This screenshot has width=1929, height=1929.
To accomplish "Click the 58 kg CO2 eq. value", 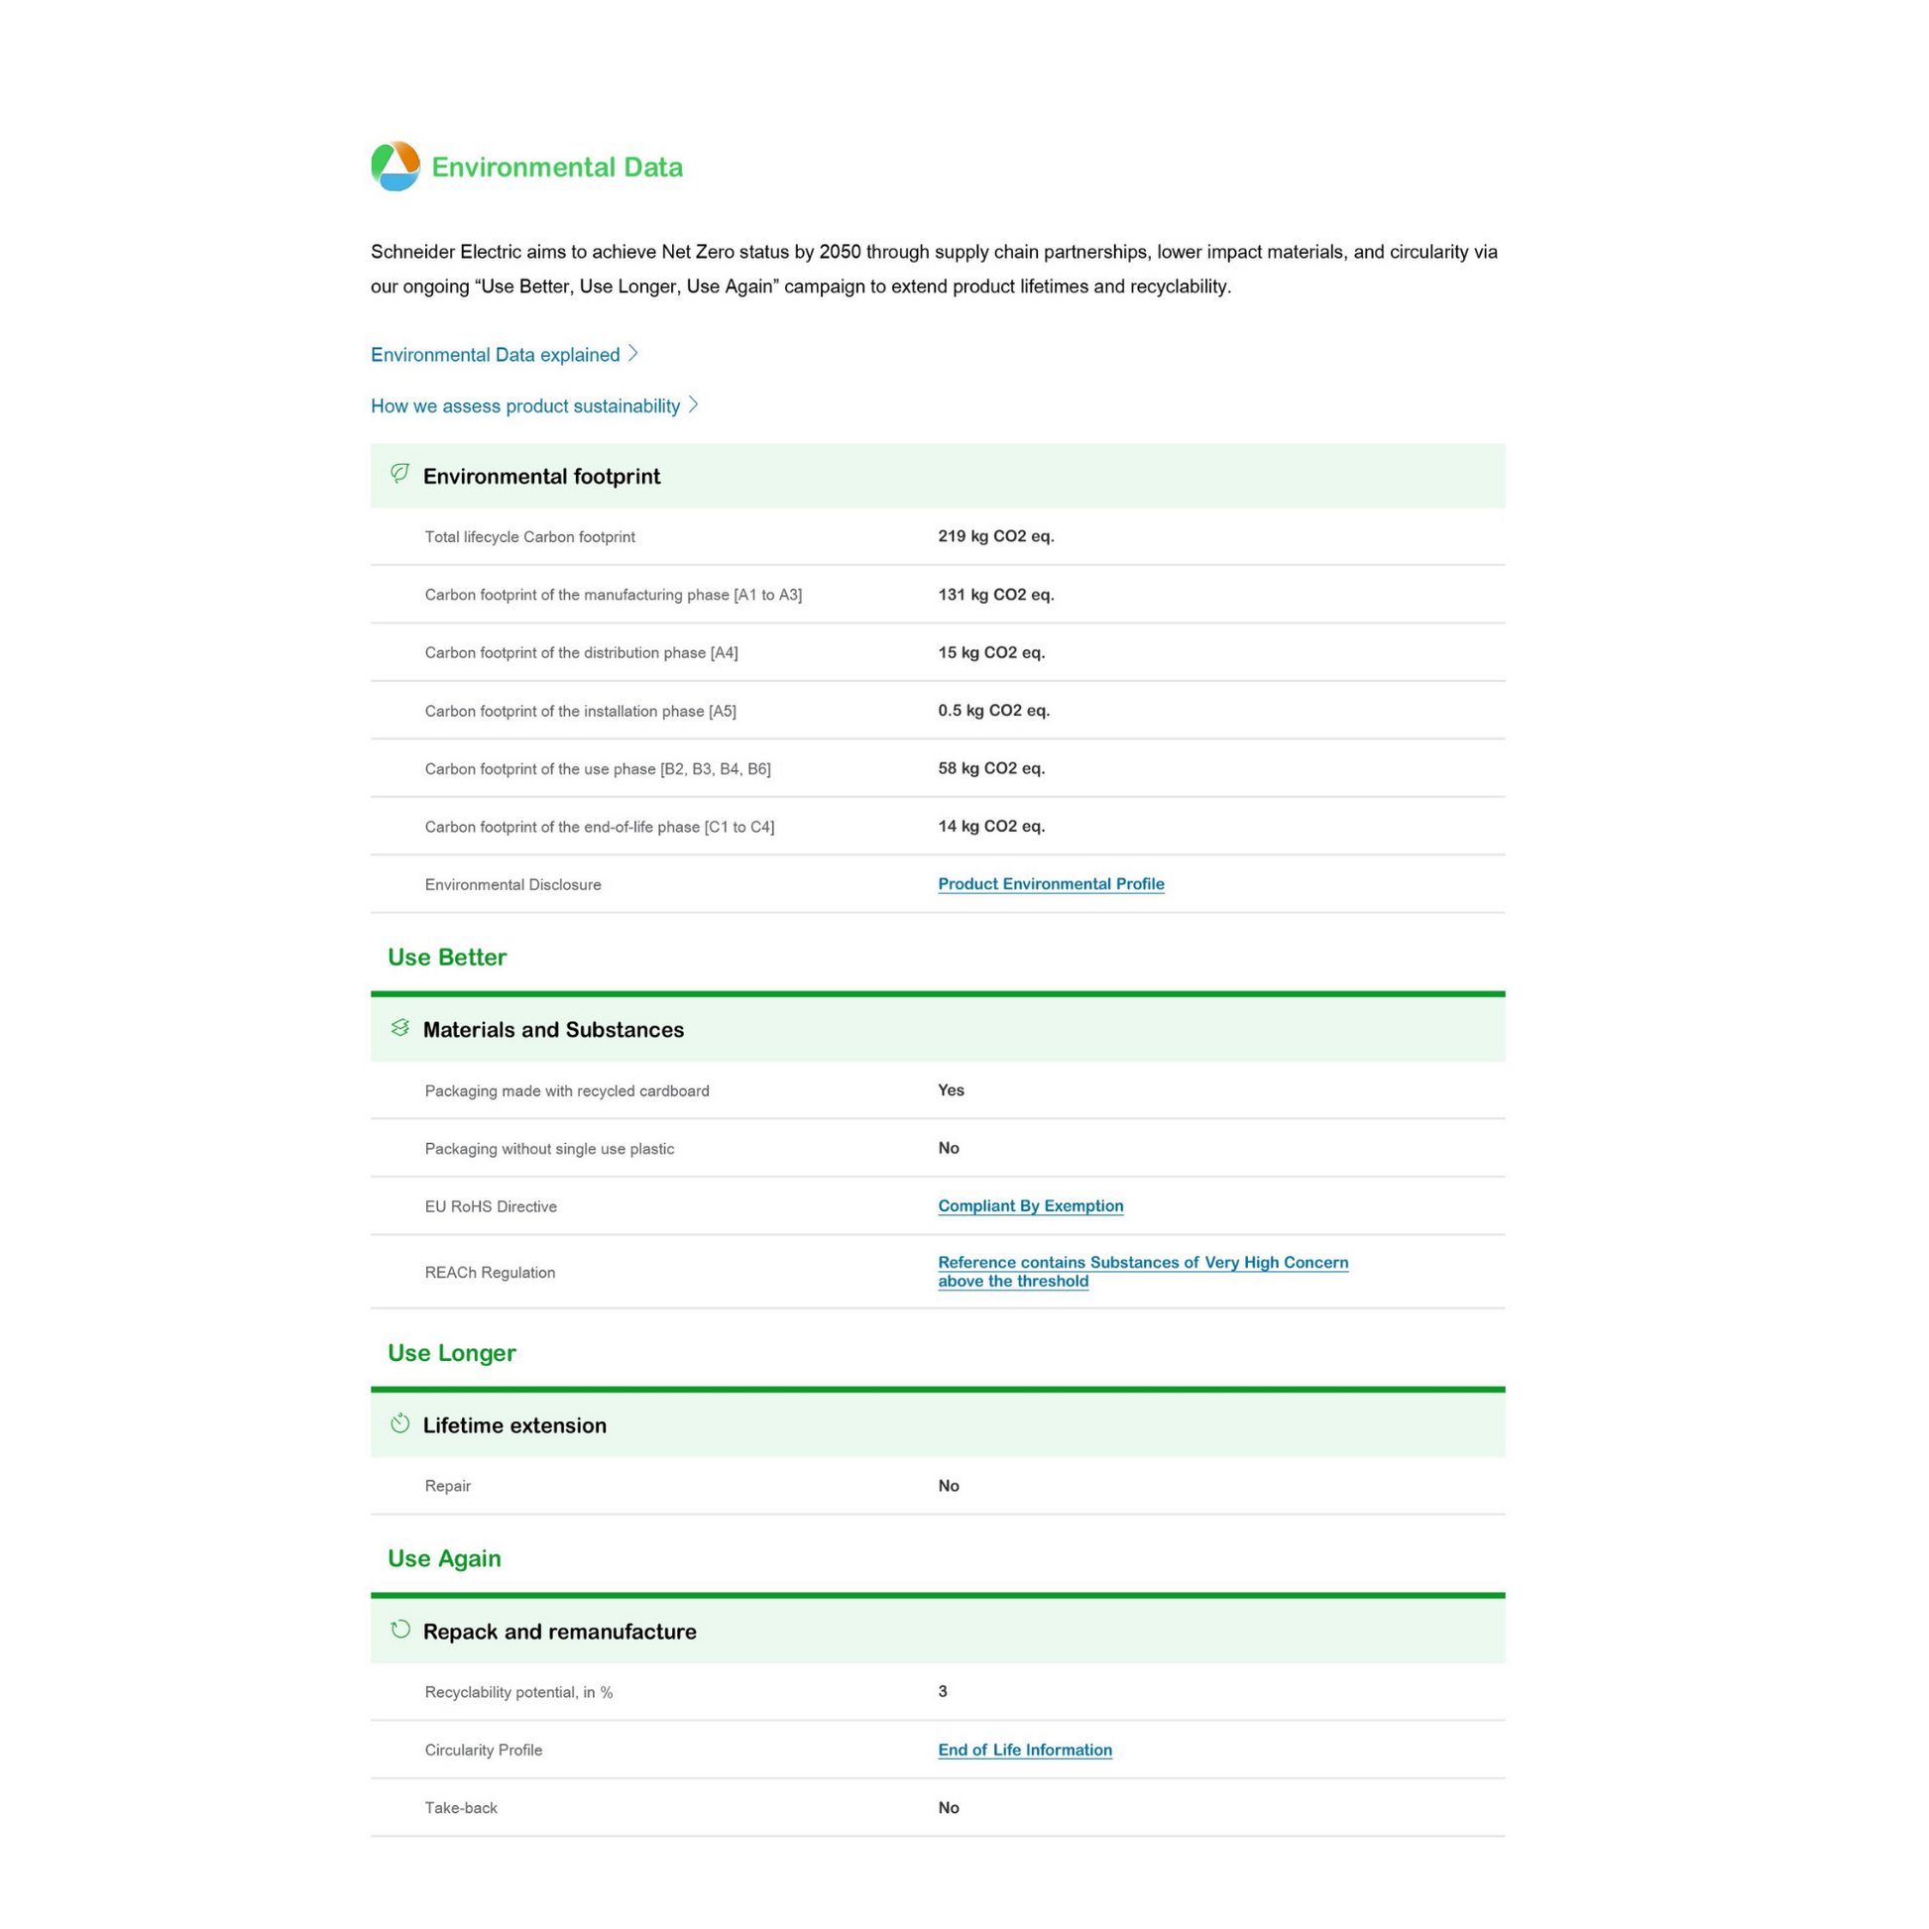I will coord(991,768).
